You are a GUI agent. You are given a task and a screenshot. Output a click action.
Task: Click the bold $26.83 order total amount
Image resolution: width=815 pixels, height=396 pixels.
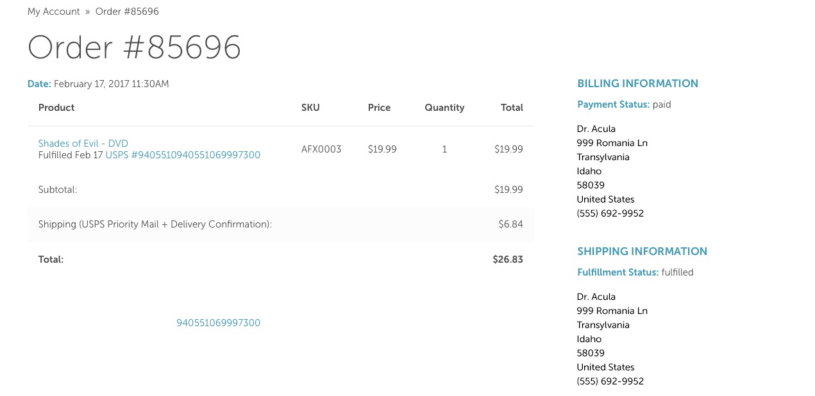[508, 260]
